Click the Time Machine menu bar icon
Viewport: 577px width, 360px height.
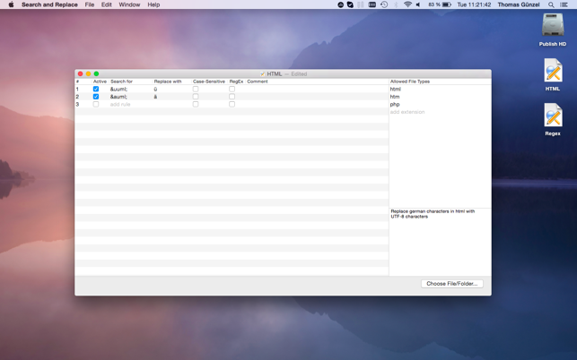click(x=384, y=4)
